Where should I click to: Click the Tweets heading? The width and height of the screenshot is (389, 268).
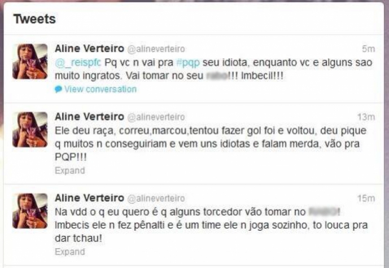coord(34,19)
